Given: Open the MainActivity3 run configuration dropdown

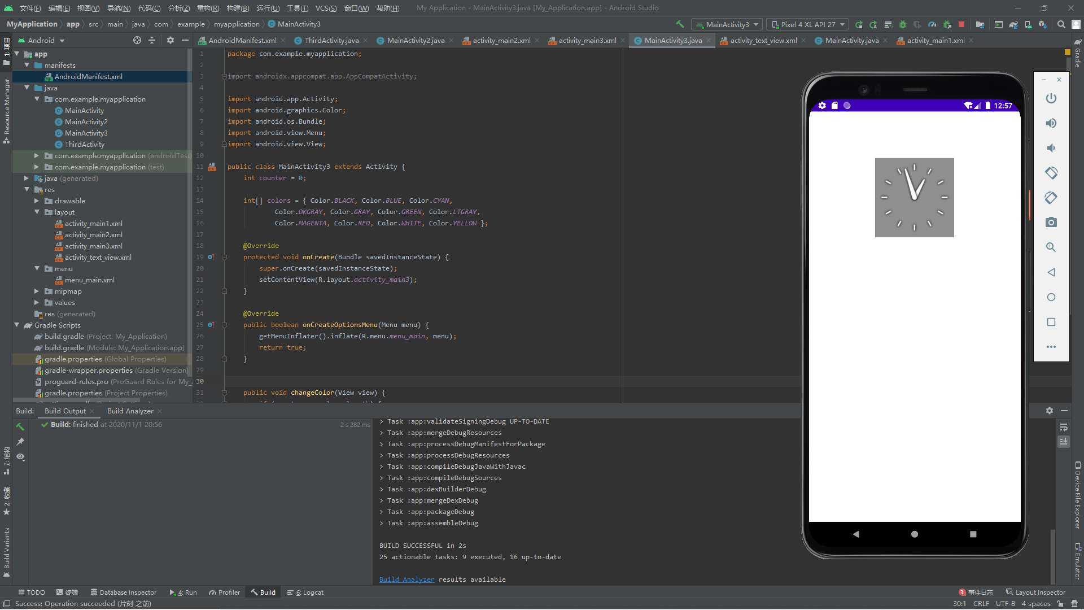Looking at the screenshot, I should (727, 24).
